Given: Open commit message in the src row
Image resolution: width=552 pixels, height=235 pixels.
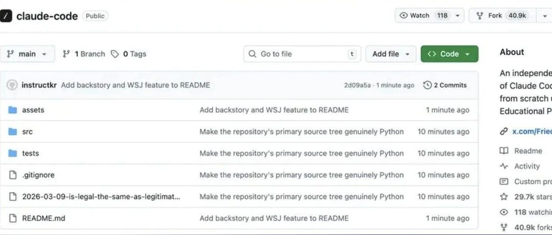Looking at the screenshot, I should point(302,132).
